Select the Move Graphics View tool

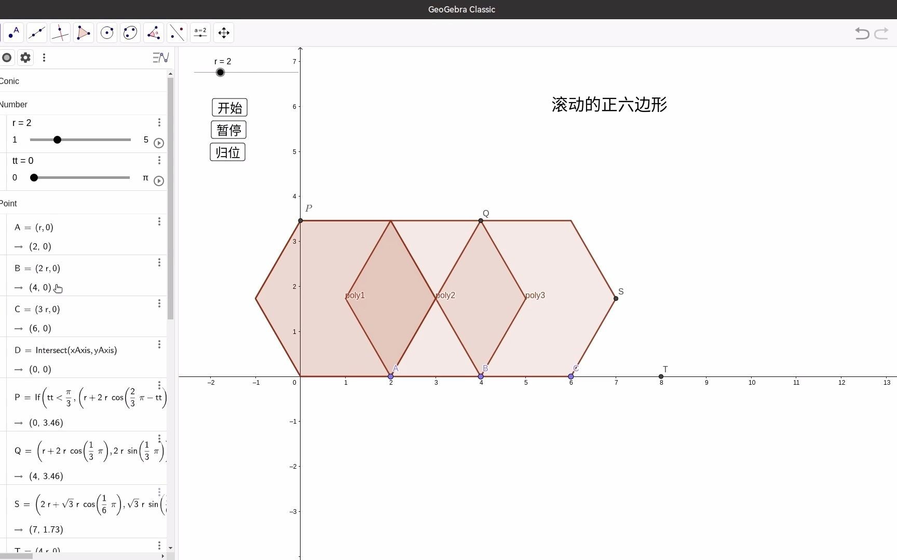224,33
